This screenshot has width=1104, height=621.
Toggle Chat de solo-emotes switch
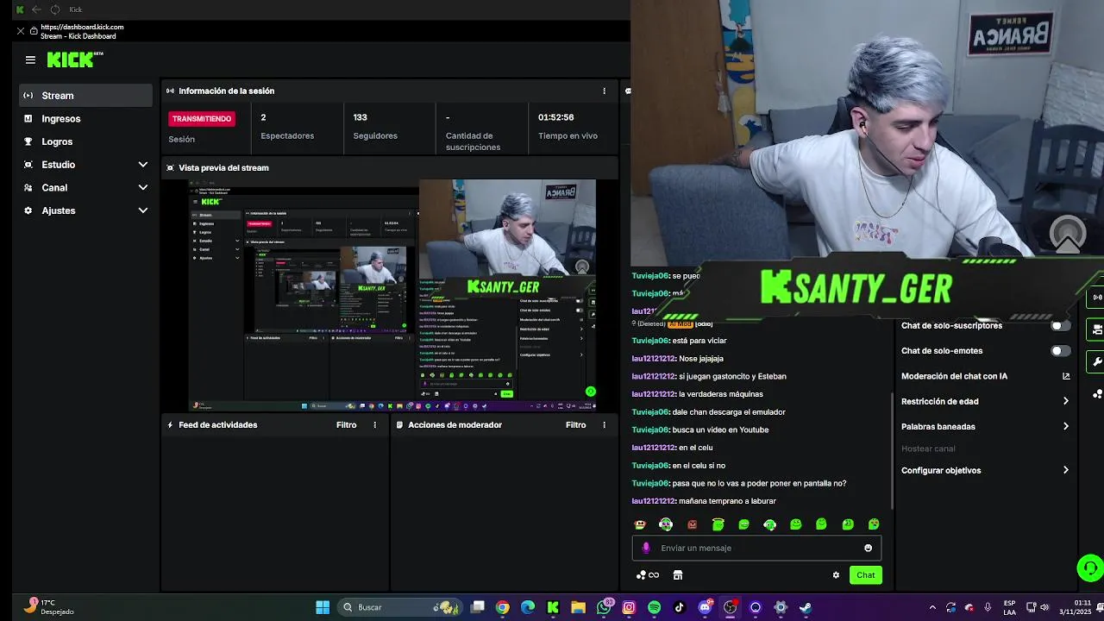tap(1061, 351)
